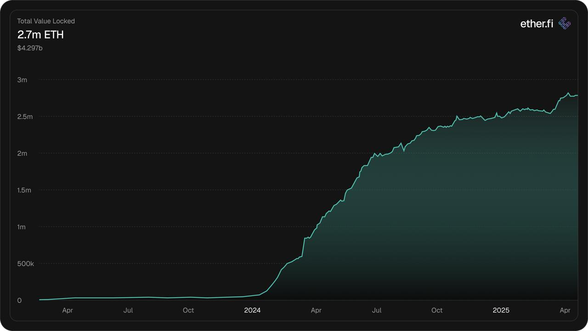Click the 2025 x-axis label
This screenshot has width=588, height=331.
coord(501,310)
